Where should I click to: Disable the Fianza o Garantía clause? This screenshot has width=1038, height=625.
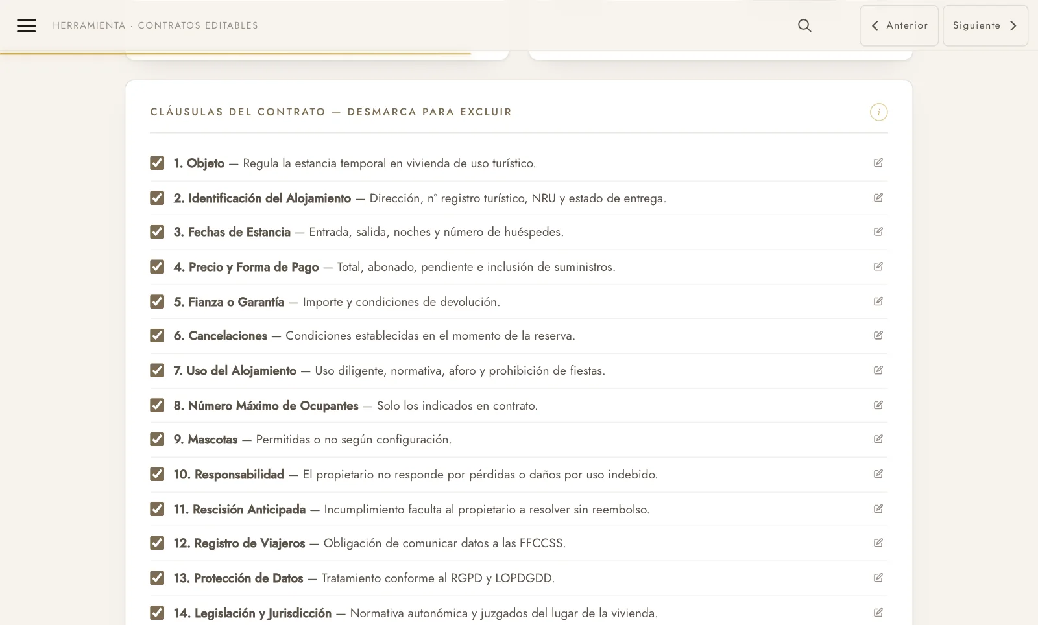(x=157, y=301)
